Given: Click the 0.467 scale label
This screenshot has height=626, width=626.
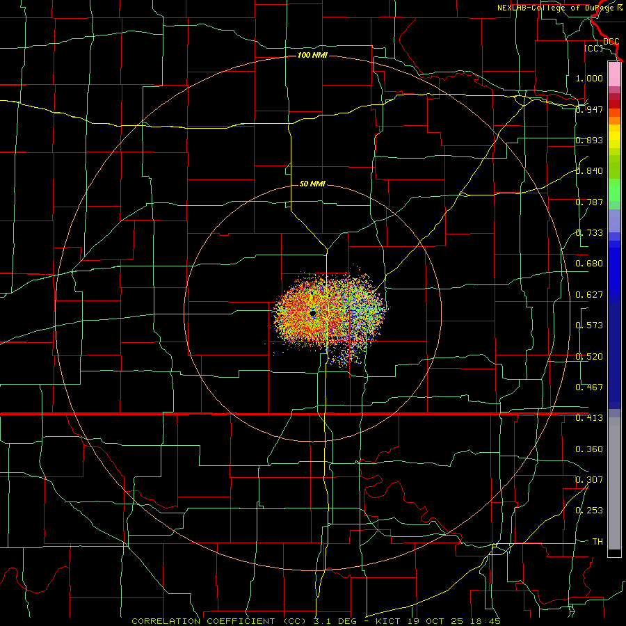Looking at the screenshot, I should point(589,387).
